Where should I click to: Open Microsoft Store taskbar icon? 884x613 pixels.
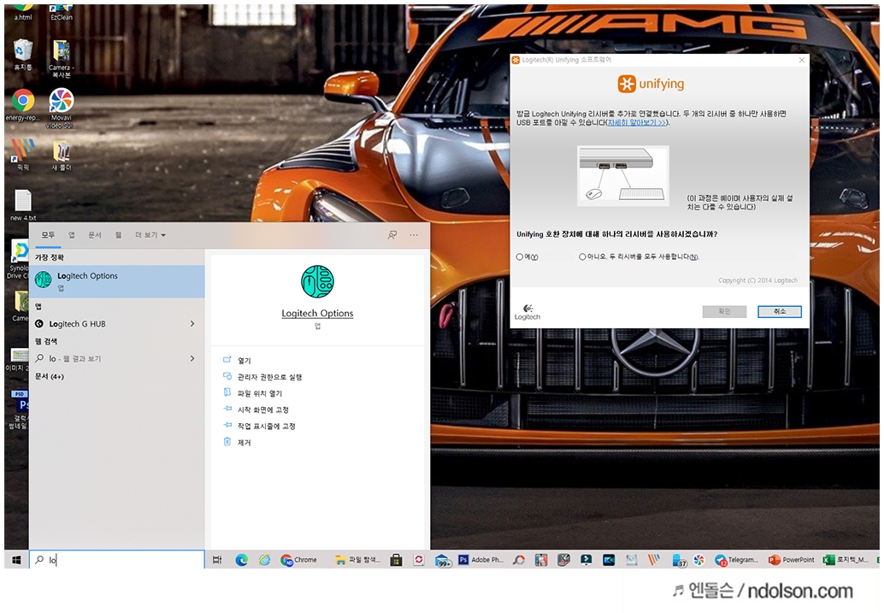(x=397, y=560)
